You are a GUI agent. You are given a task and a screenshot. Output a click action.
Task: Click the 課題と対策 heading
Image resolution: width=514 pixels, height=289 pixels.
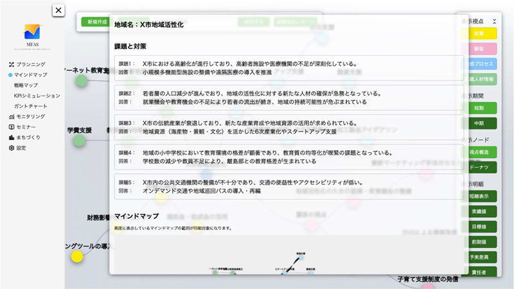click(x=130, y=46)
